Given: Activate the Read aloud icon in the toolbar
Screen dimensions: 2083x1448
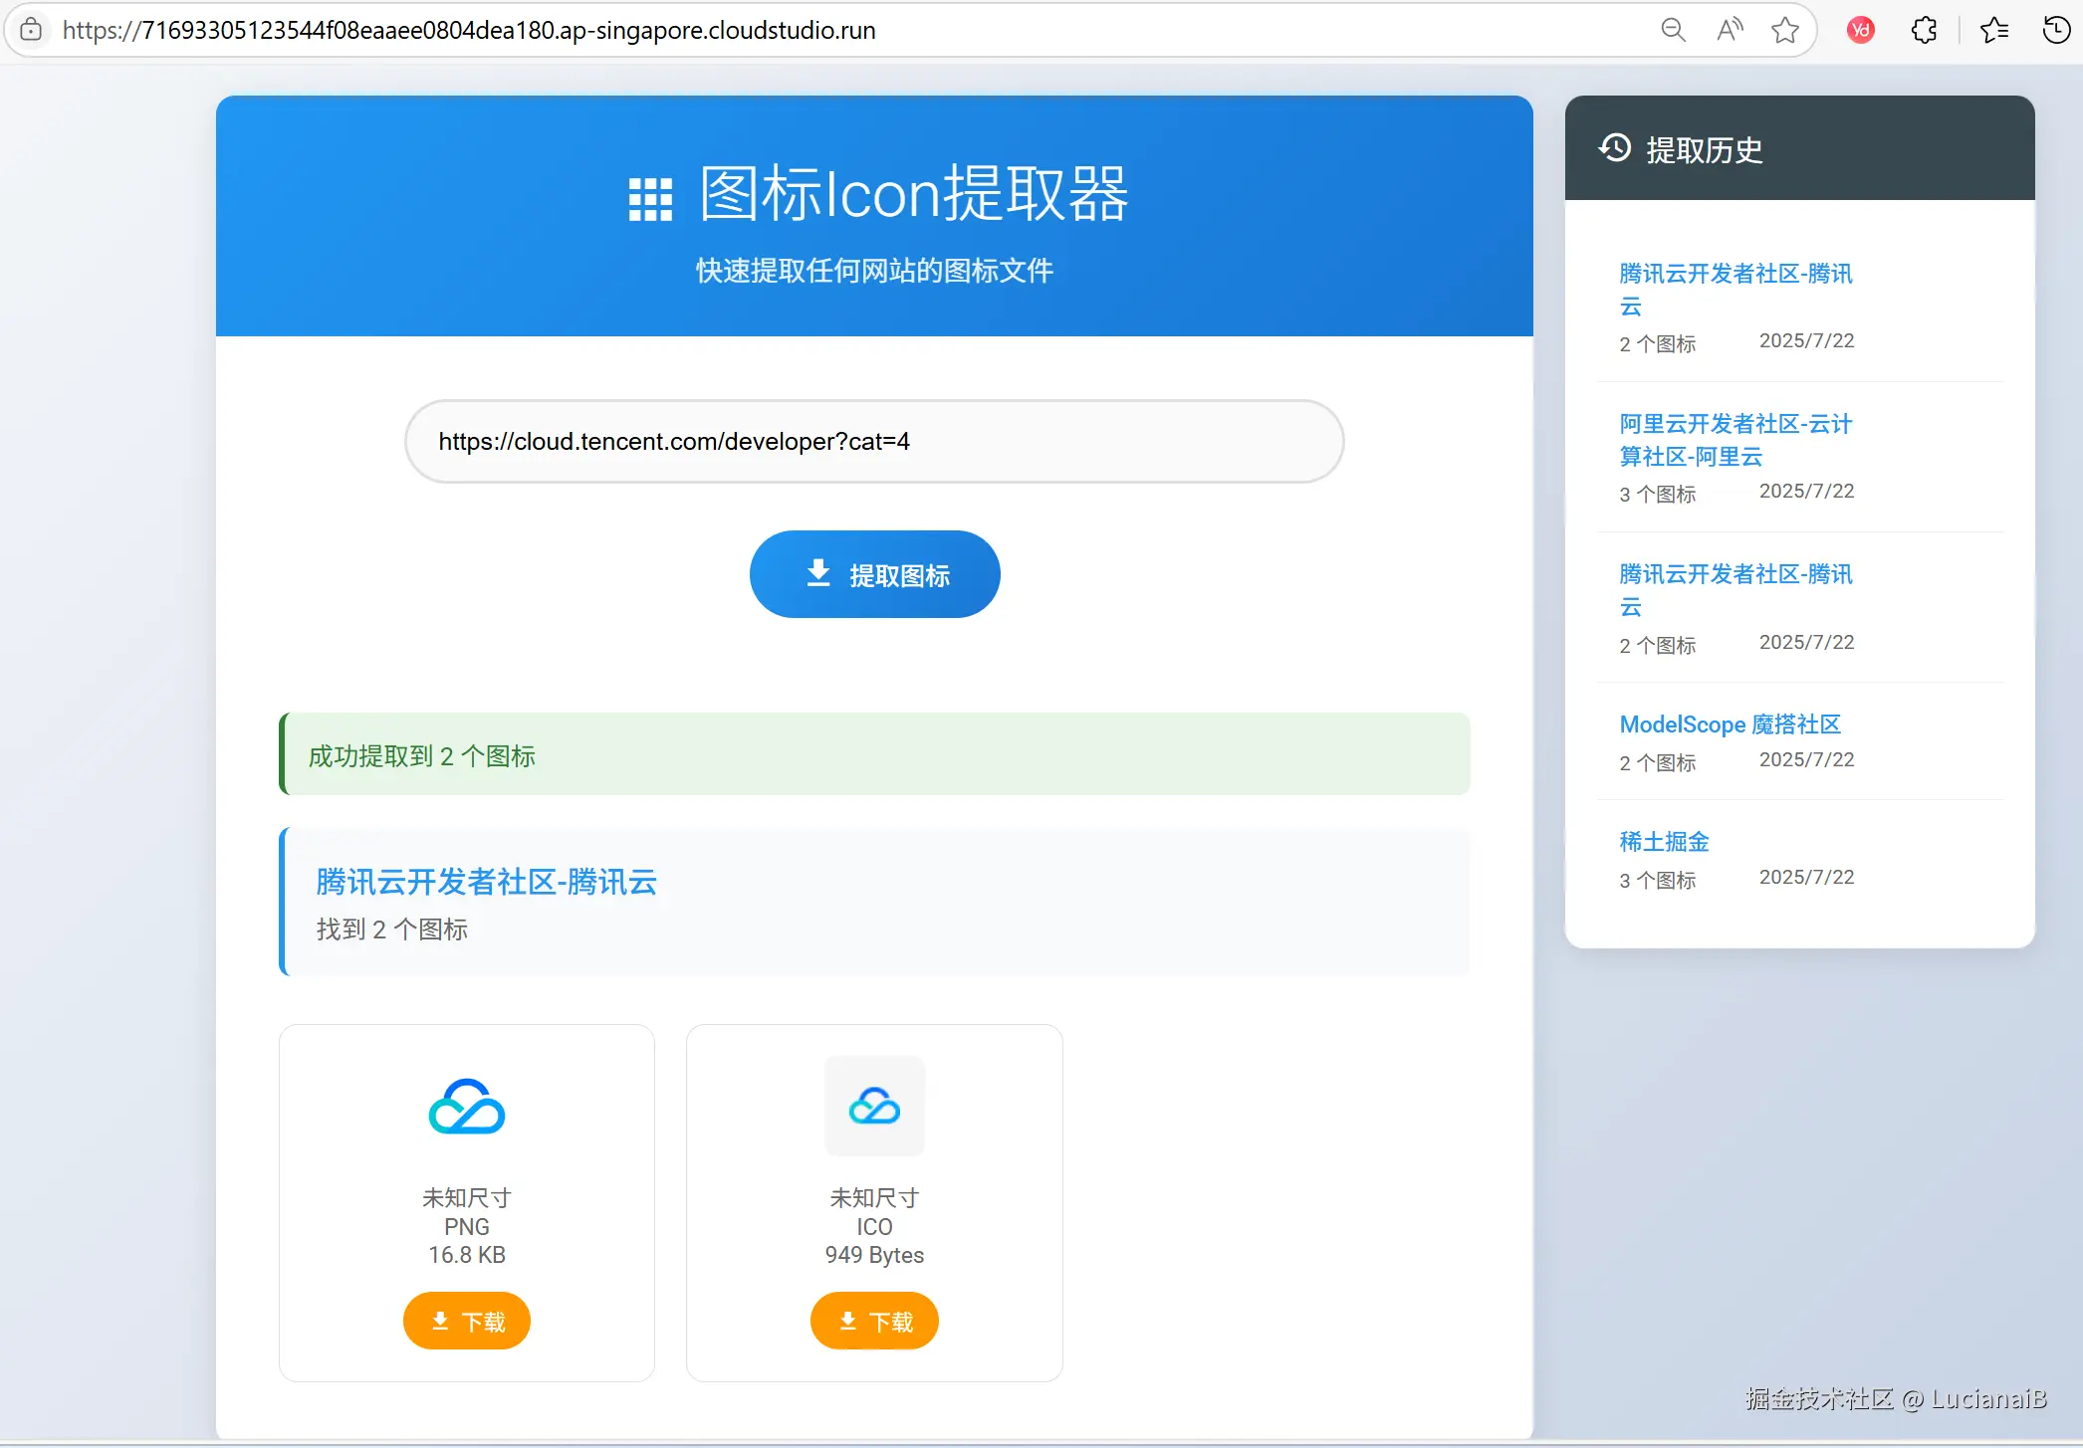Looking at the screenshot, I should point(1730,30).
